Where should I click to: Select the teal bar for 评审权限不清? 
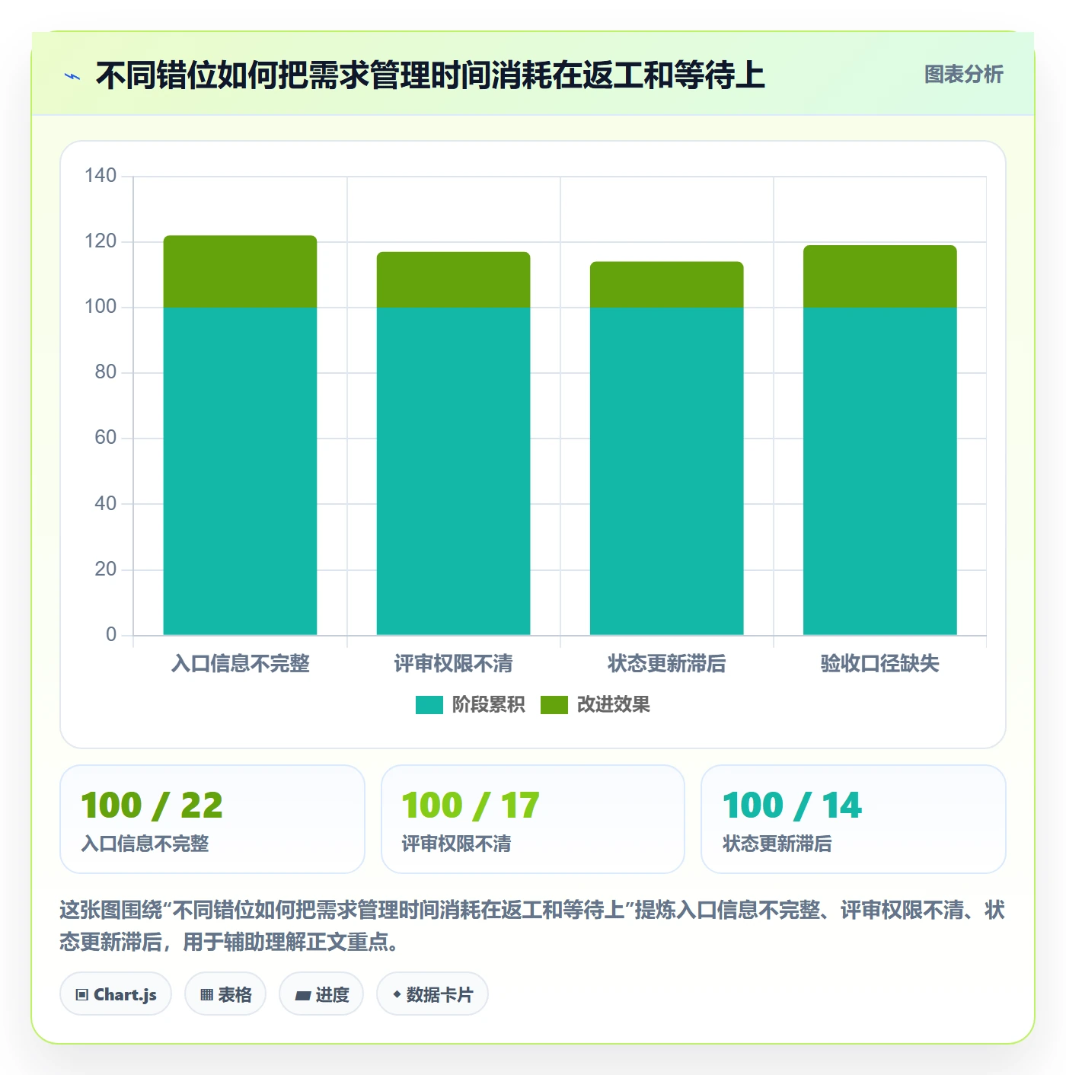[x=453, y=471]
